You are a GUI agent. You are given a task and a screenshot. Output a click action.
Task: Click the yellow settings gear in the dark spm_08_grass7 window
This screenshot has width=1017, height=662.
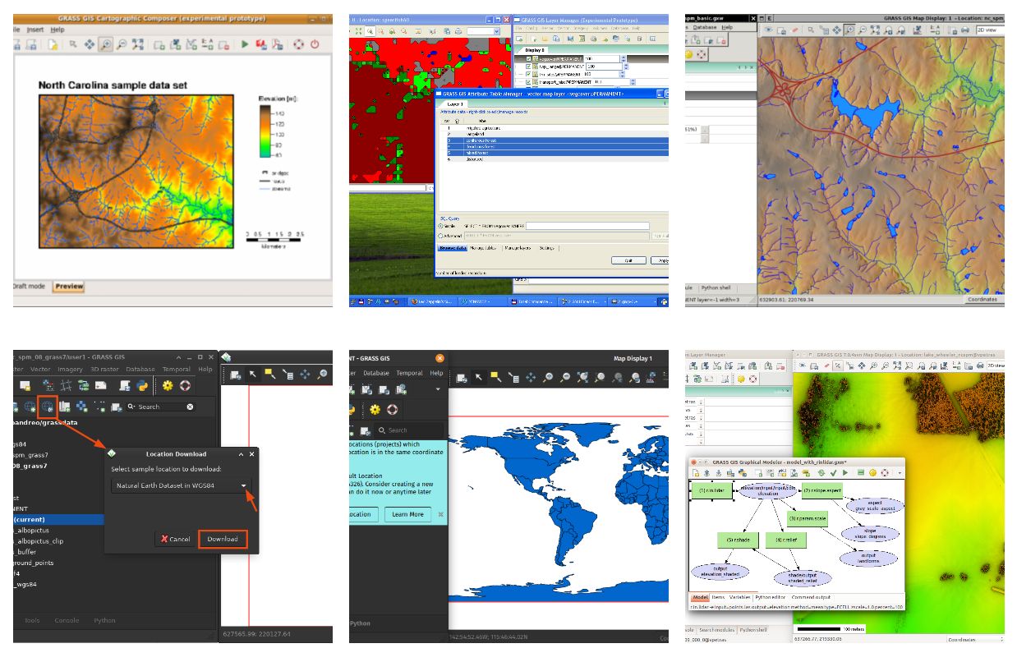click(x=168, y=386)
